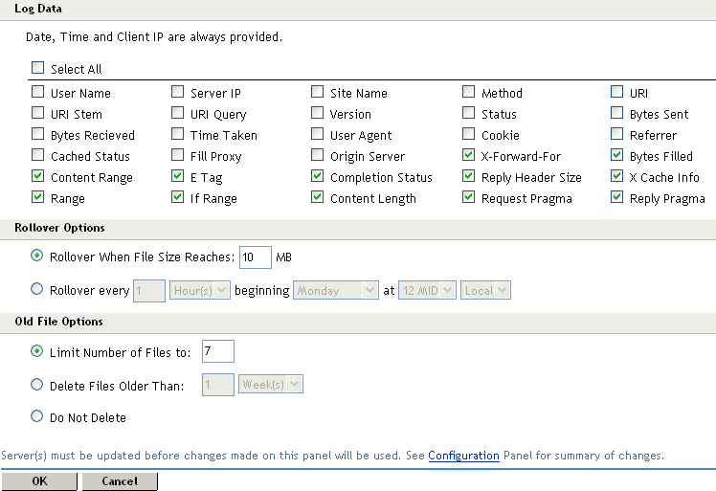716x491 pixels.
Task: Check the Select All checkbox
Action: tap(38, 68)
